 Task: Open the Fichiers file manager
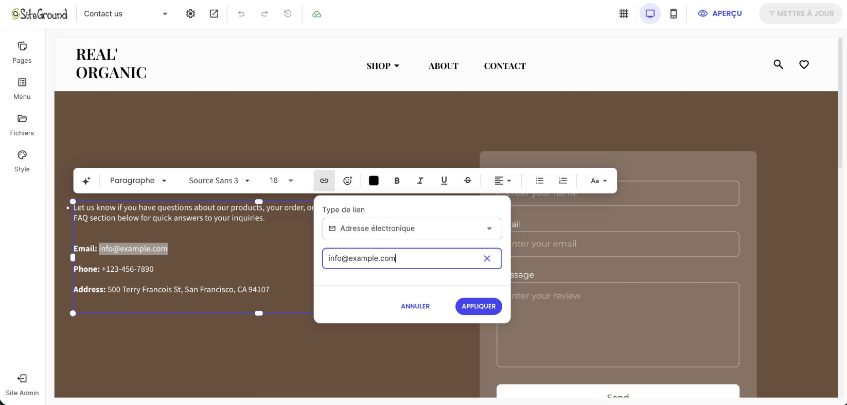pos(22,126)
